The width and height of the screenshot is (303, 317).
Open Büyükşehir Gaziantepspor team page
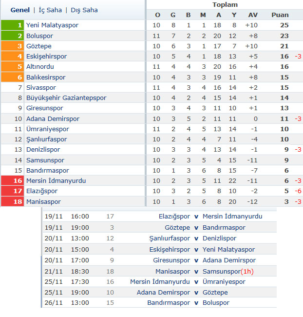click(x=66, y=98)
